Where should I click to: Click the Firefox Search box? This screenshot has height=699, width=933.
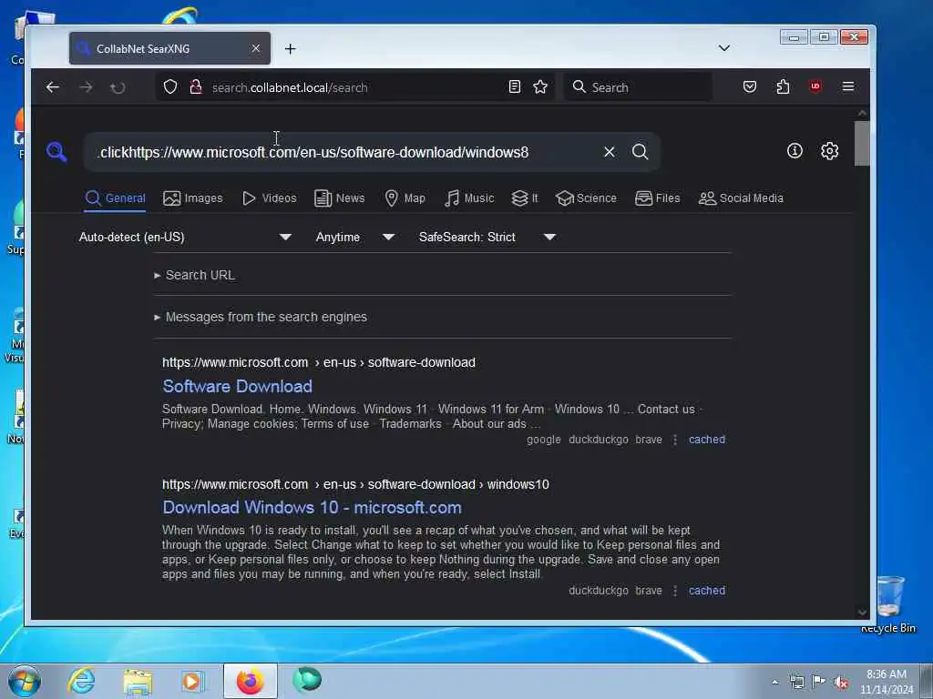point(638,87)
